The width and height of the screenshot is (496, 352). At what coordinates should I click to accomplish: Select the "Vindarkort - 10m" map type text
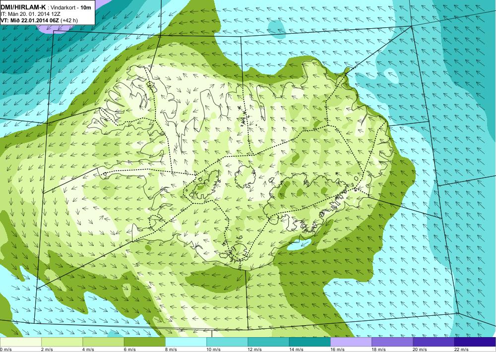point(71,7)
